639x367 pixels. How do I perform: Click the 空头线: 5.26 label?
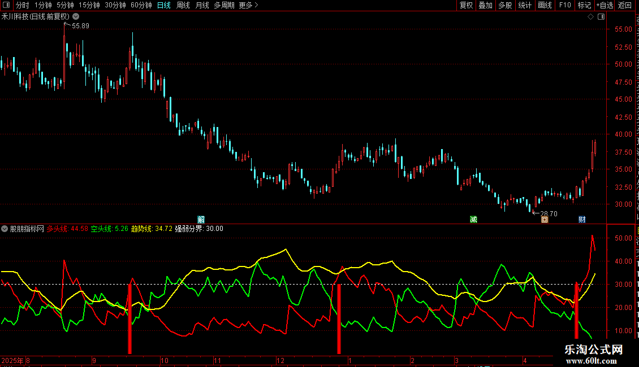point(109,229)
